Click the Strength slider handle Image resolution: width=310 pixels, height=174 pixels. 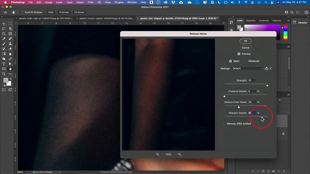coord(267,86)
